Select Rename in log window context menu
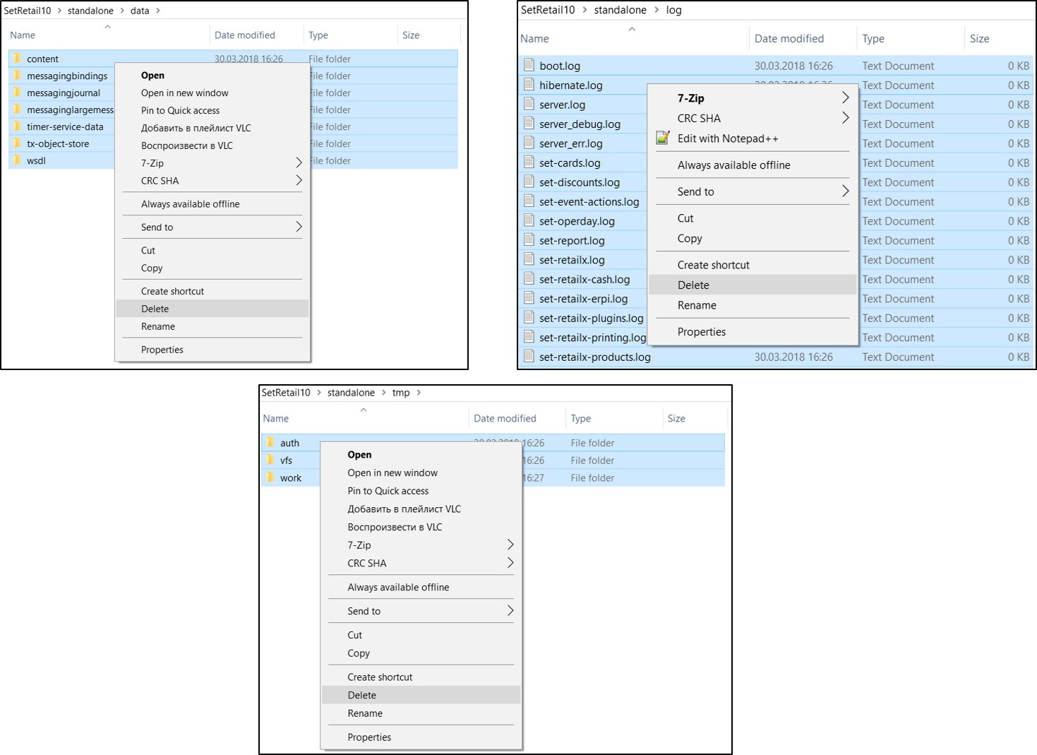 pos(753,305)
